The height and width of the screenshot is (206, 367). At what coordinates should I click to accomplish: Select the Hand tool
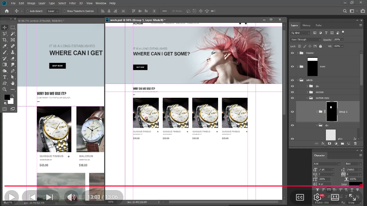click(x=13, y=83)
